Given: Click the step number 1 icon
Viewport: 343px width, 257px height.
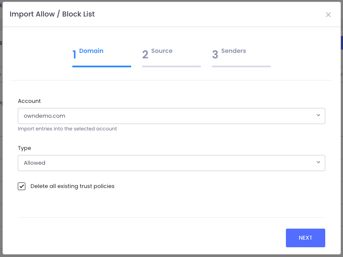Looking at the screenshot, I should click(x=74, y=55).
